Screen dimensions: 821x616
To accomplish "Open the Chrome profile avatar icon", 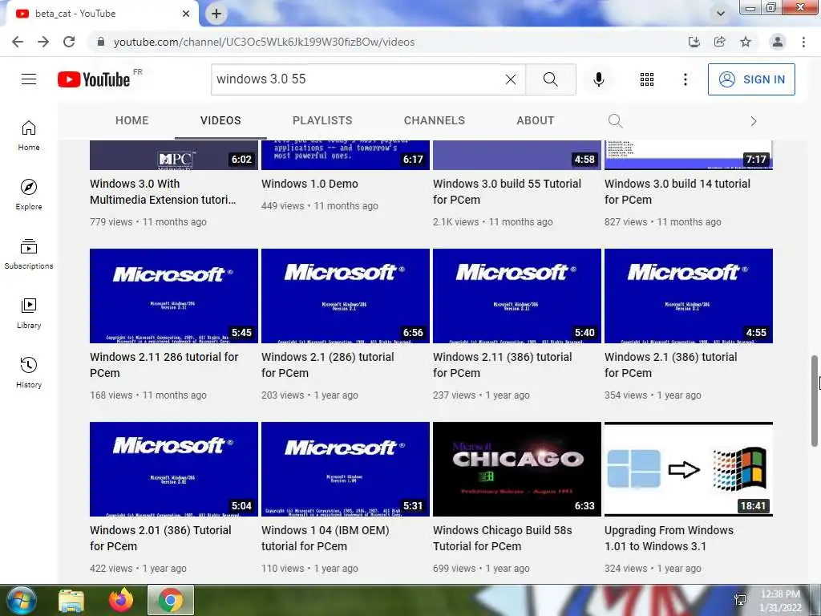I will point(778,42).
